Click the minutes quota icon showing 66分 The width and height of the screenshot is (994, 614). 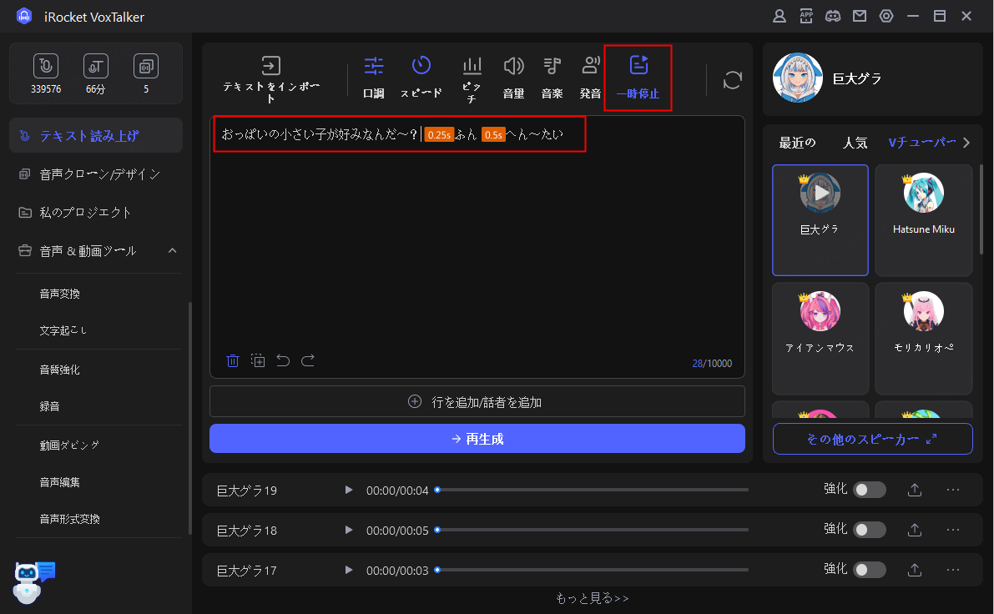point(96,66)
